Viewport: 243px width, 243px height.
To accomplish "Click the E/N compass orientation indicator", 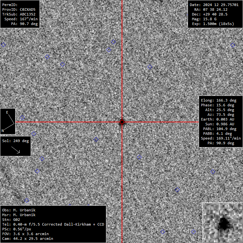I will tap(8, 121).
